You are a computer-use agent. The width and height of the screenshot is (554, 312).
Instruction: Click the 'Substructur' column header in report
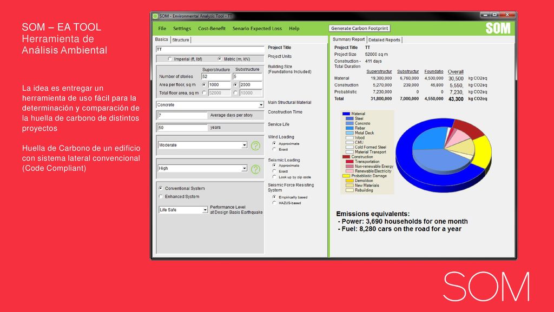[x=408, y=71]
